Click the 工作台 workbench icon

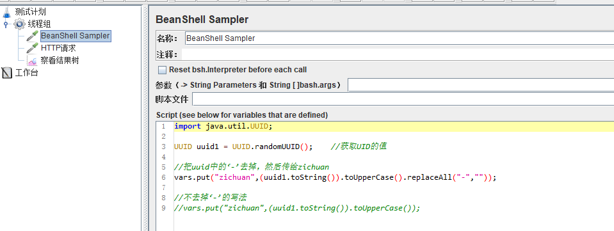6,73
